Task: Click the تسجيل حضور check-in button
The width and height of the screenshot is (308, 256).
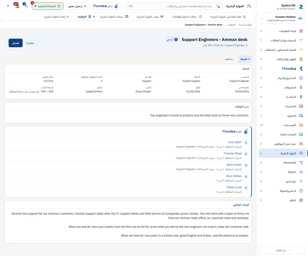Action: coord(77,6)
